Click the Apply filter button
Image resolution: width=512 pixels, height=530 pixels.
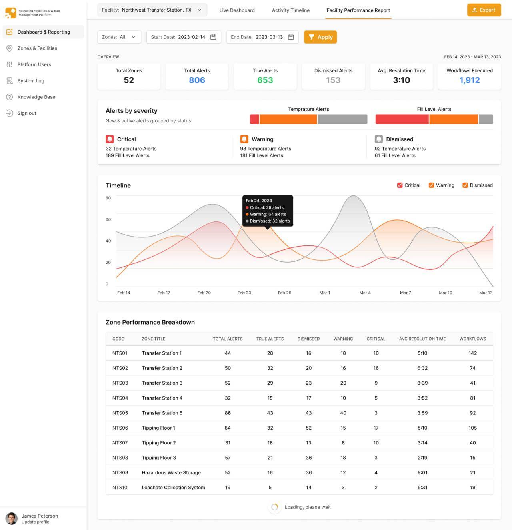[320, 37]
